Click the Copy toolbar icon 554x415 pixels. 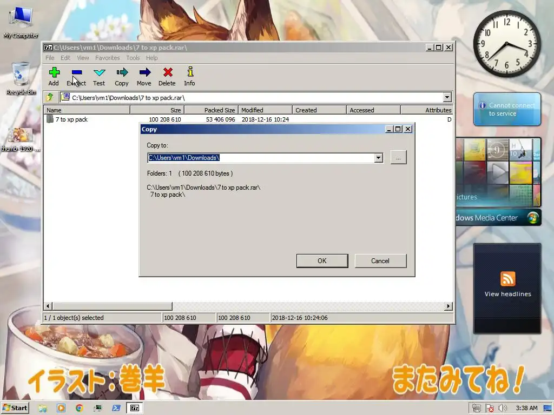click(x=122, y=73)
